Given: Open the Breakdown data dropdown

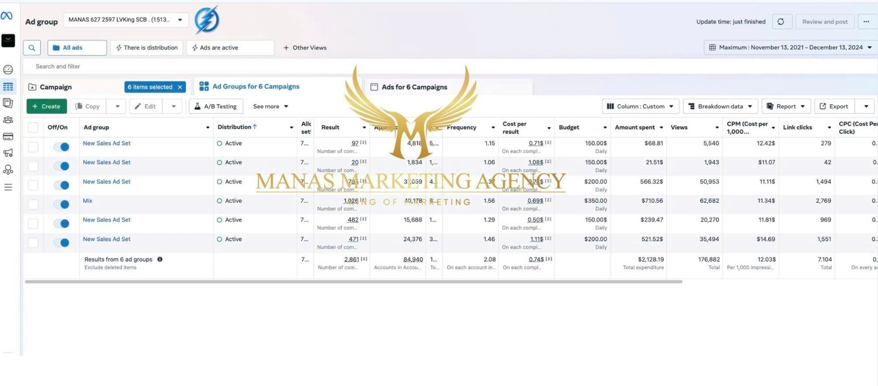Looking at the screenshot, I should point(720,106).
